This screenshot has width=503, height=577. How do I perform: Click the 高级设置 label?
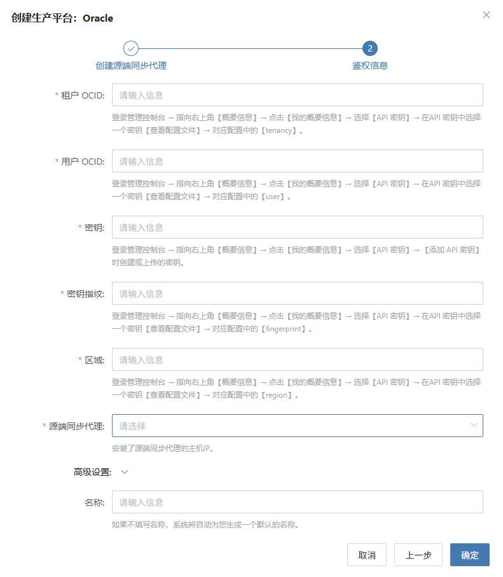pos(92,472)
